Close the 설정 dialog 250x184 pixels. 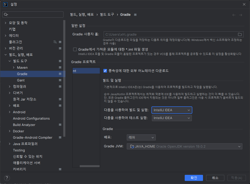(x=244, y=4)
